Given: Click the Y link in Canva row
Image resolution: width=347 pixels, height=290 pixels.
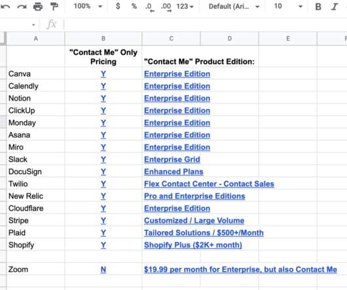Looking at the screenshot, I should pos(103,74).
